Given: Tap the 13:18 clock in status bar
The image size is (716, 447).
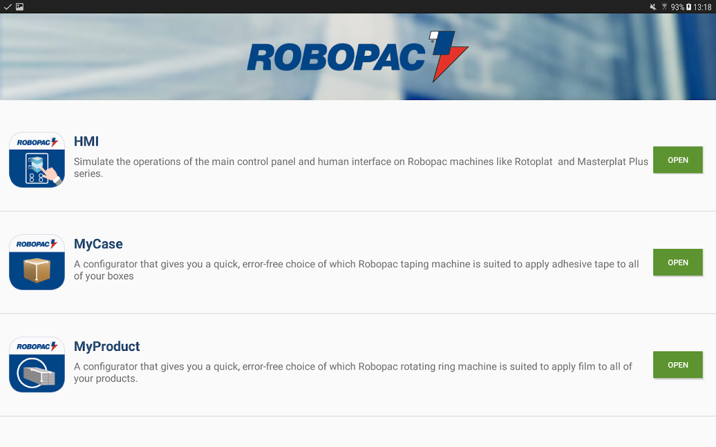Looking at the screenshot, I should pyautogui.click(x=703, y=7).
